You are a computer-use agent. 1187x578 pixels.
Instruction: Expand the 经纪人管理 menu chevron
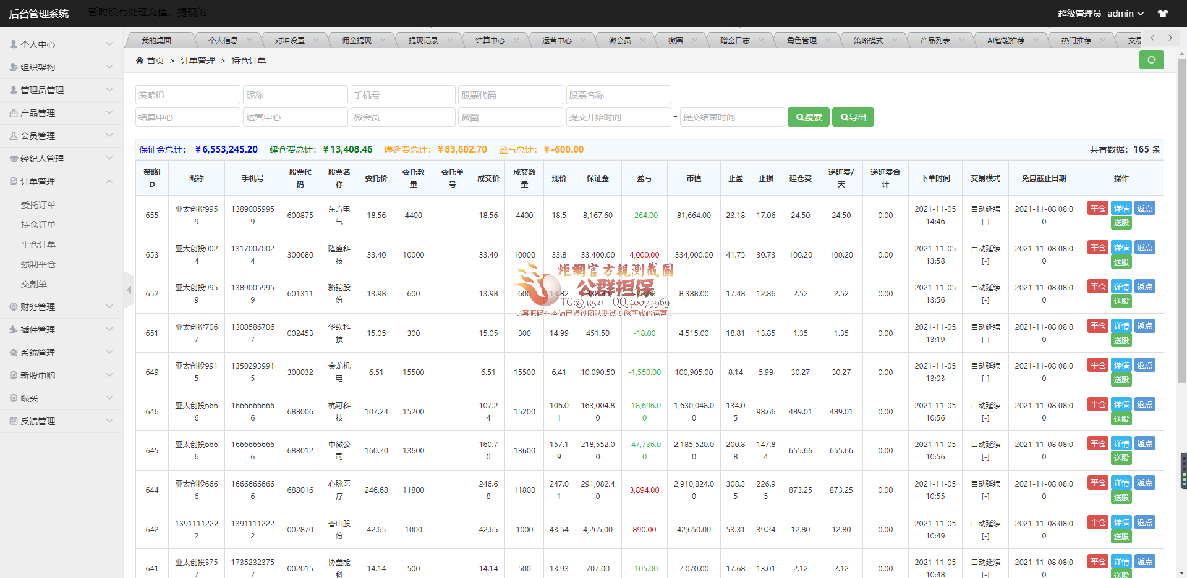tap(109, 158)
